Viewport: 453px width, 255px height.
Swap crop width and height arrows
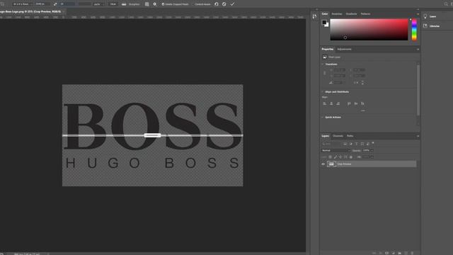point(55,4)
